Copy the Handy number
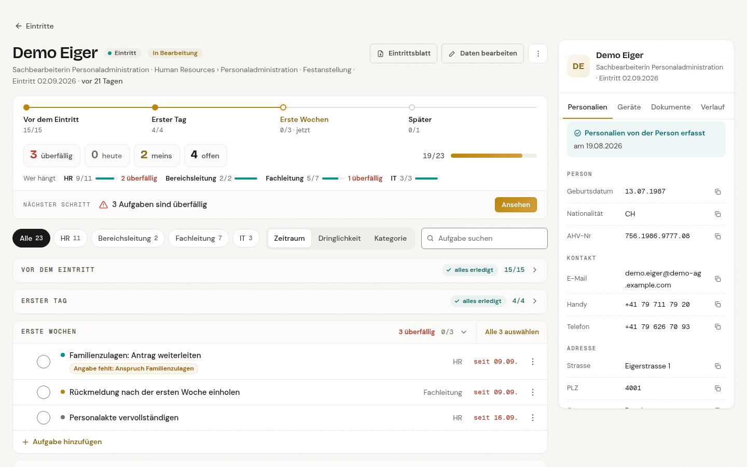 718,305
